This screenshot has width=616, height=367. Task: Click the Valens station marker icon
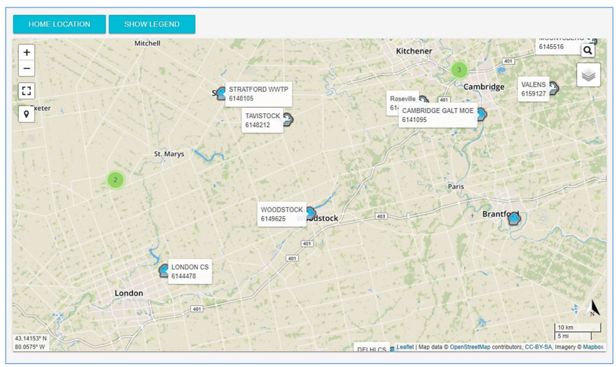(x=554, y=88)
